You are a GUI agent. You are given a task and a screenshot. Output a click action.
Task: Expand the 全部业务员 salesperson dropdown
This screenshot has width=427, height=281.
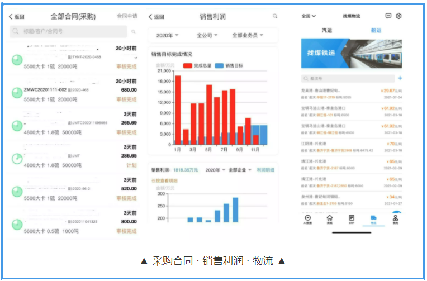click(248, 36)
